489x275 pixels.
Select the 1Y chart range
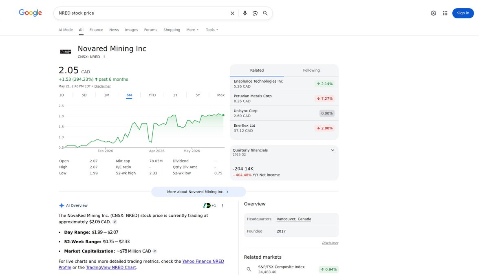[x=175, y=95]
